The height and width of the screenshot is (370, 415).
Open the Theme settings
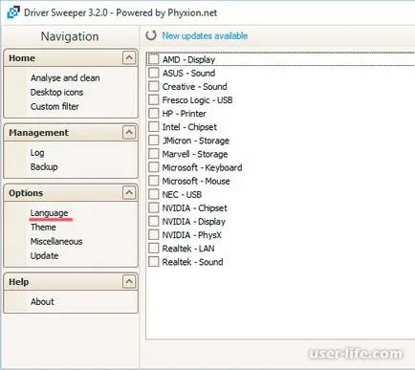coord(43,227)
